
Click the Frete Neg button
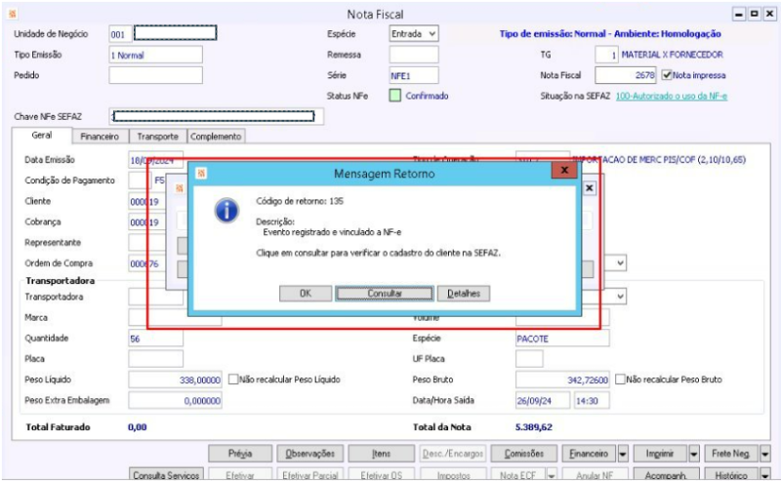click(730, 454)
